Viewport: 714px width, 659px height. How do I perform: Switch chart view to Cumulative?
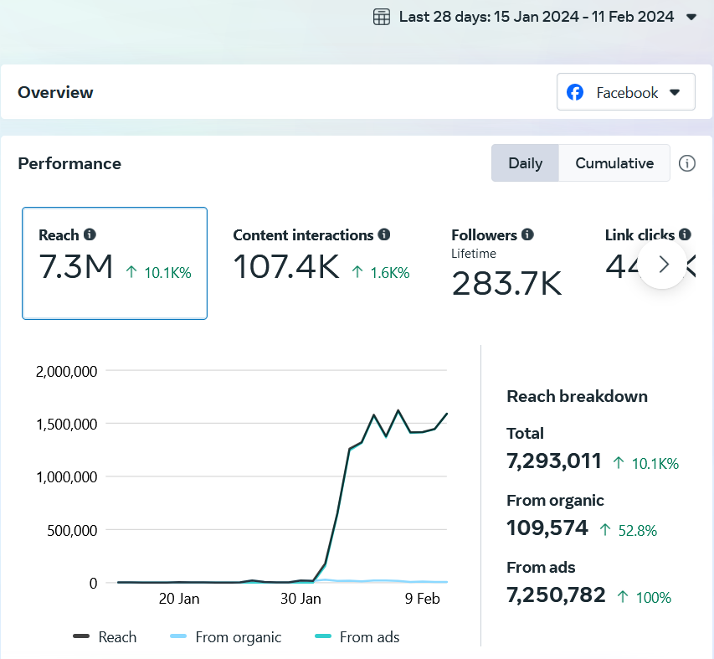[614, 163]
